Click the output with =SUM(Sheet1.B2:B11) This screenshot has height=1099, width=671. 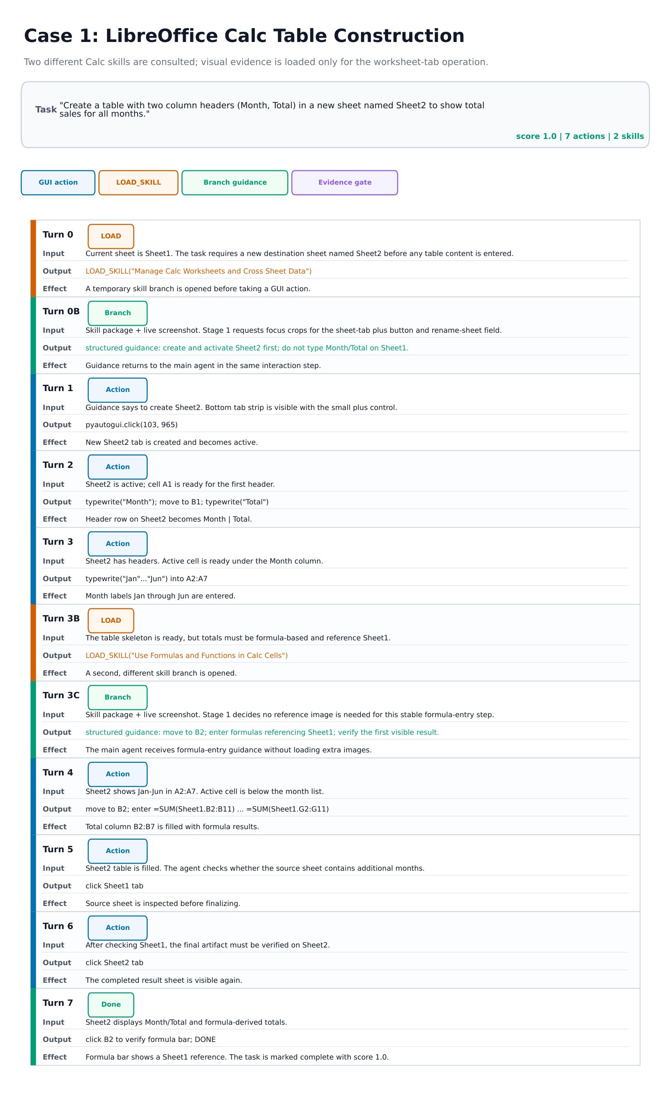pyautogui.click(x=207, y=809)
